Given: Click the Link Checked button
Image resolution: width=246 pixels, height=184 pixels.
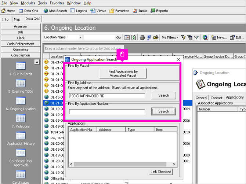Looking at the screenshot, I should click(x=161, y=172).
